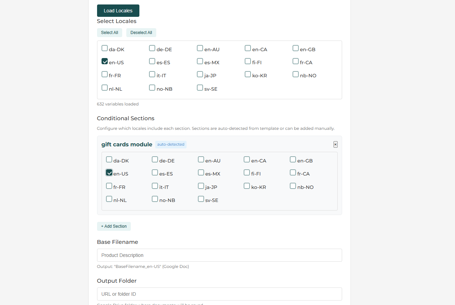Check en-AU in Select Locales
Image resolution: width=455 pixels, height=305 pixels.
pos(200,48)
